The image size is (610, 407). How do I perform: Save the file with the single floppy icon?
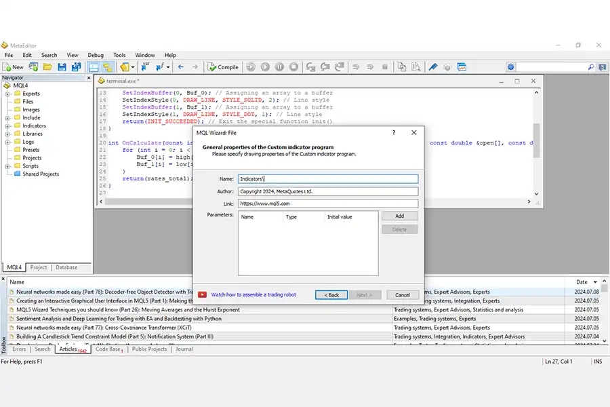pos(62,67)
